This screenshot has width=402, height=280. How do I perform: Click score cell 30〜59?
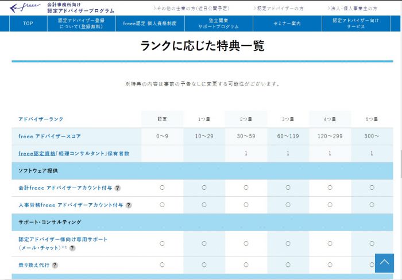click(x=246, y=137)
